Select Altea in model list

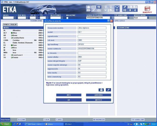pos(23,33)
